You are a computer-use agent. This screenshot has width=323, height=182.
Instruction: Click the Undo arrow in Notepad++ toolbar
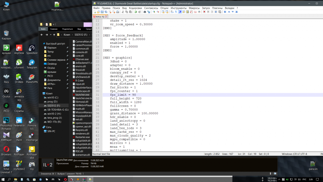click(x=136, y=12)
